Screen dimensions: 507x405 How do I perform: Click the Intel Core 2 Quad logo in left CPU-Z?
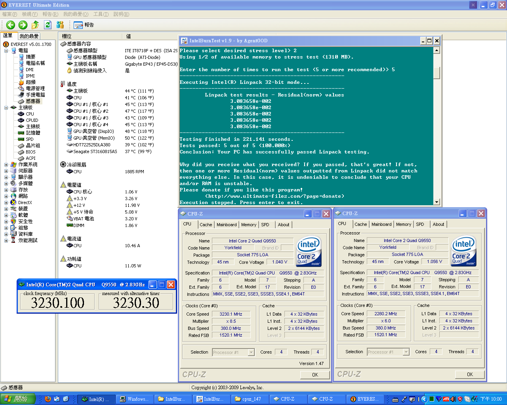click(309, 252)
